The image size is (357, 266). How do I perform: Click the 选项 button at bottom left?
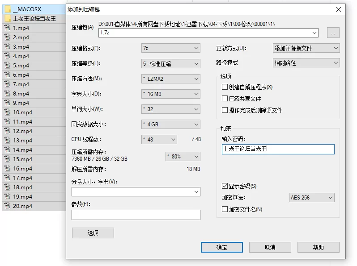tap(93, 233)
